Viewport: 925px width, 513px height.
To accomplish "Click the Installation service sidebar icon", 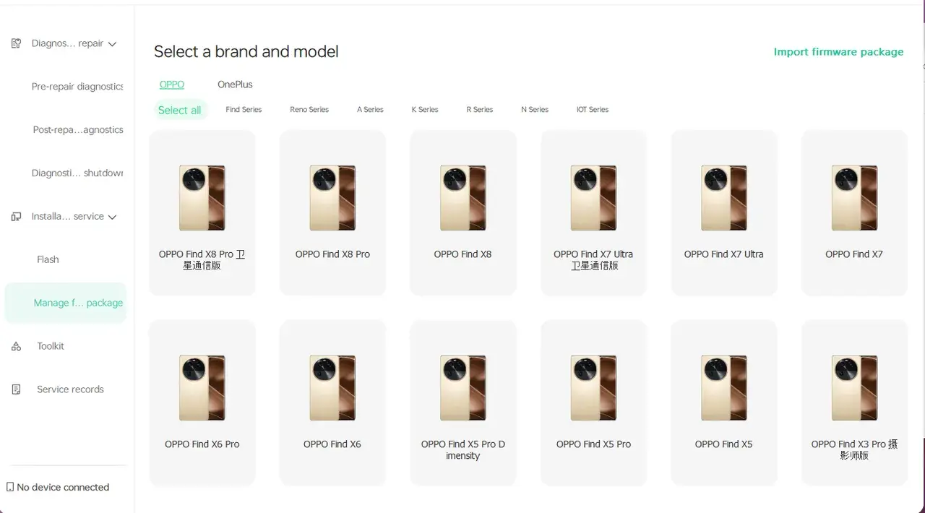I will tap(16, 217).
